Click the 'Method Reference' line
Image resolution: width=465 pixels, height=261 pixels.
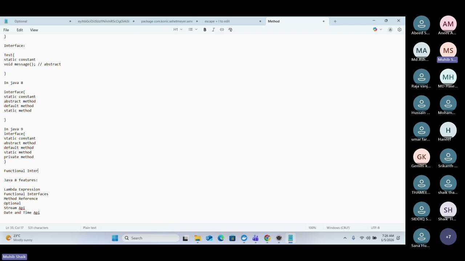[x=21, y=199]
